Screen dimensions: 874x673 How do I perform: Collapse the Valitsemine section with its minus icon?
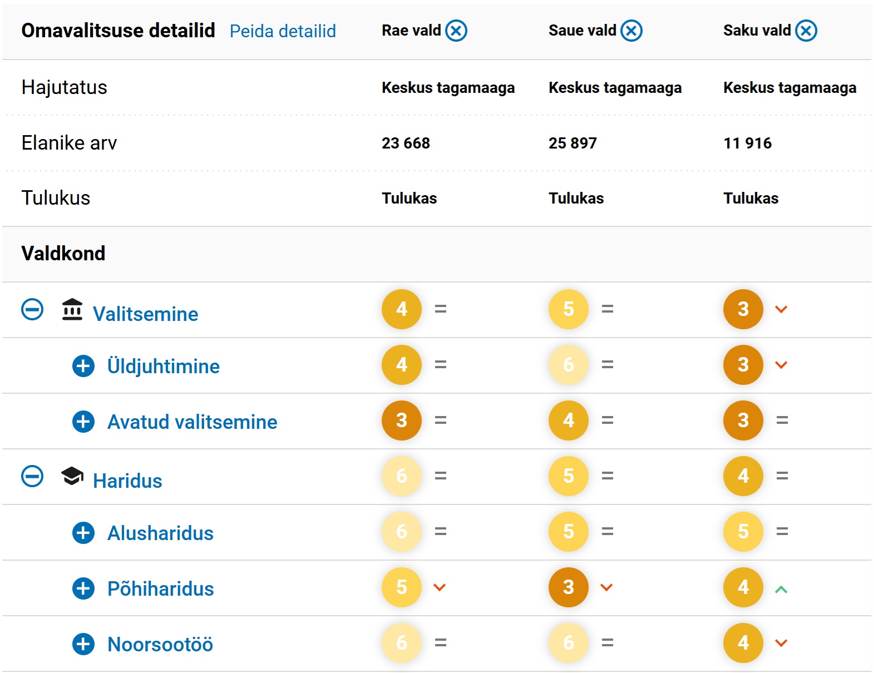pos(32,309)
